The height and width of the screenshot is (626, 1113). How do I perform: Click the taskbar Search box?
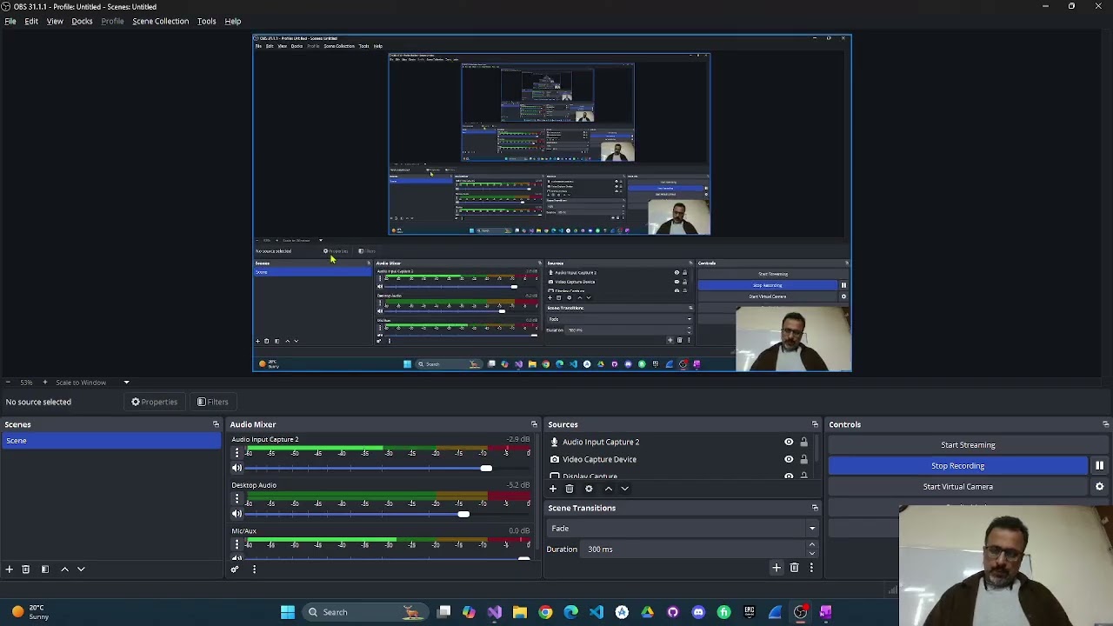pyautogui.click(x=365, y=612)
